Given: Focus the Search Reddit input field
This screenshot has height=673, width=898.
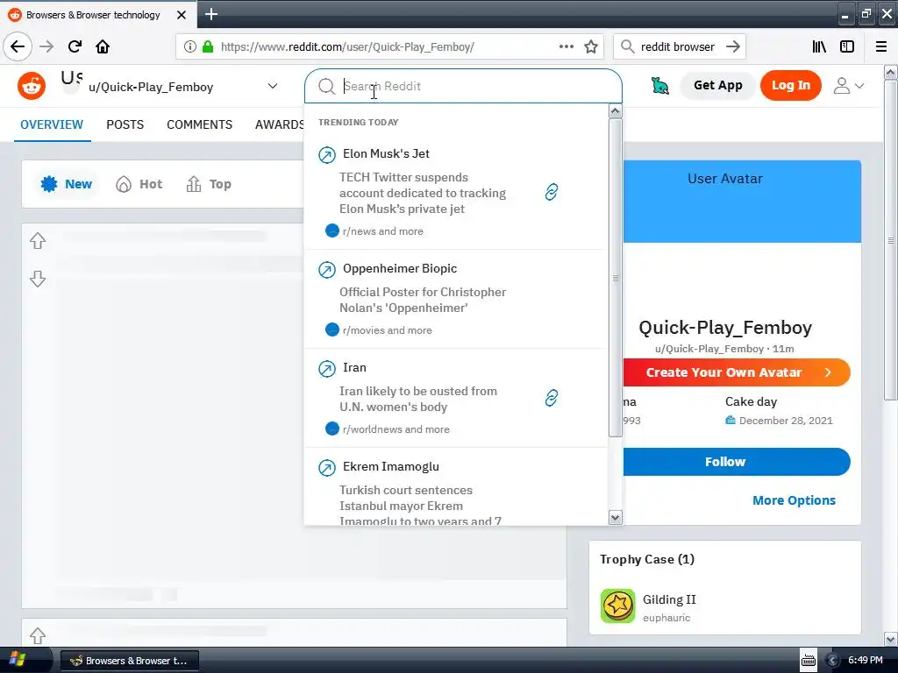Looking at the screenshot, I should 463,86.
